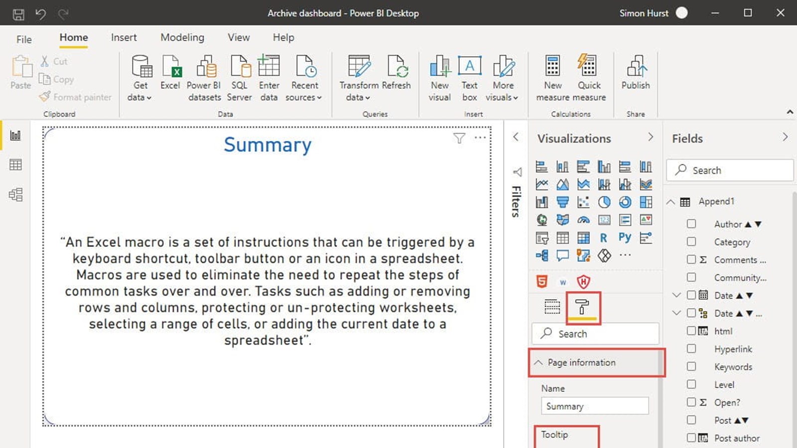Collapse the Append1 table tree
Image resolution: width=797 pixels, height=448 pixels.
671,202
